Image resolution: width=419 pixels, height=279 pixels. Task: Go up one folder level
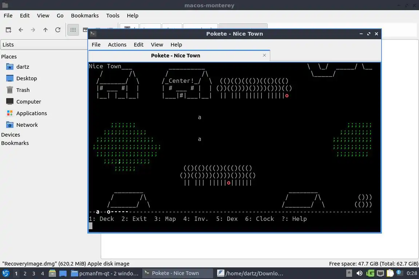pos(45,30)
